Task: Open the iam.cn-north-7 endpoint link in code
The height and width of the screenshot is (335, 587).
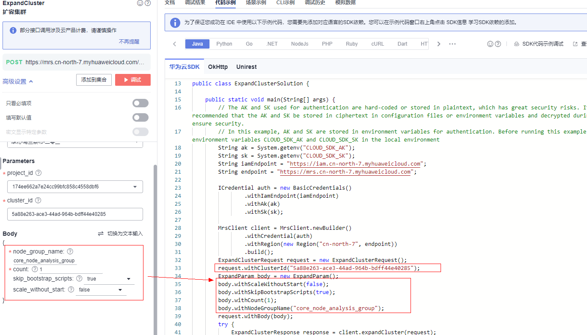Action: click(x=355, y=164)
